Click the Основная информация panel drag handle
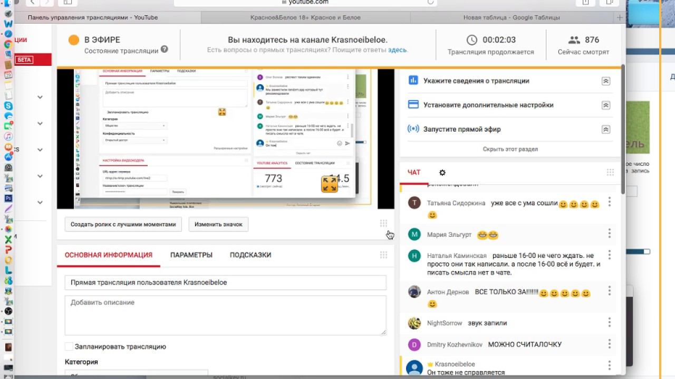Viewport: 675px width, 379px height. click(x=383, y=255)
